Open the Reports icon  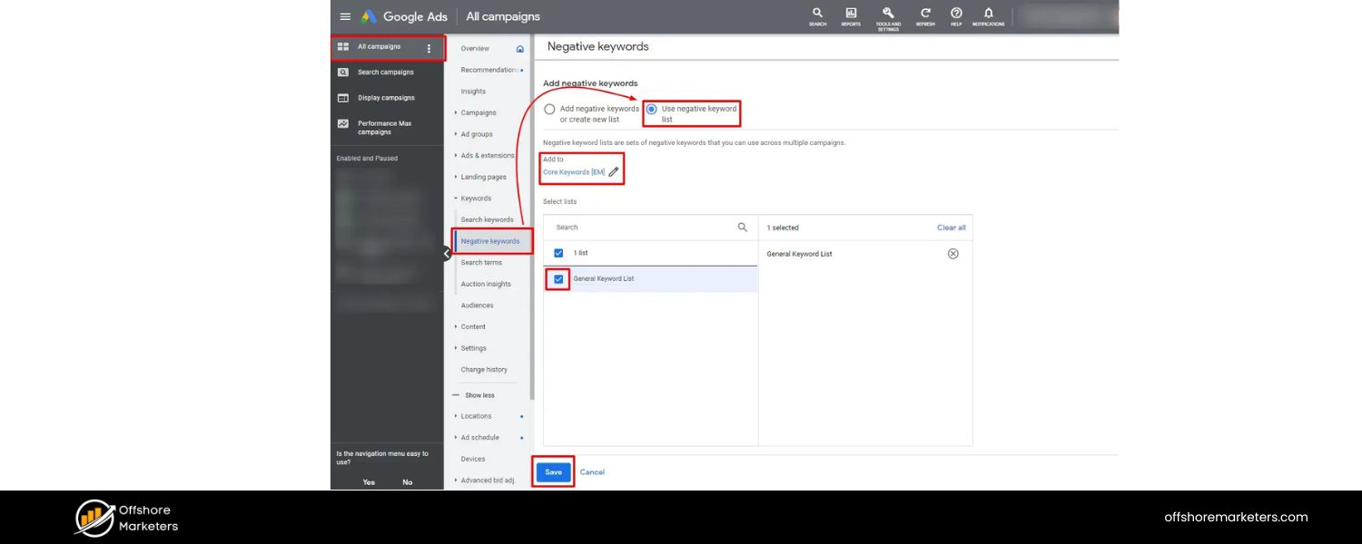coord(850,15)
